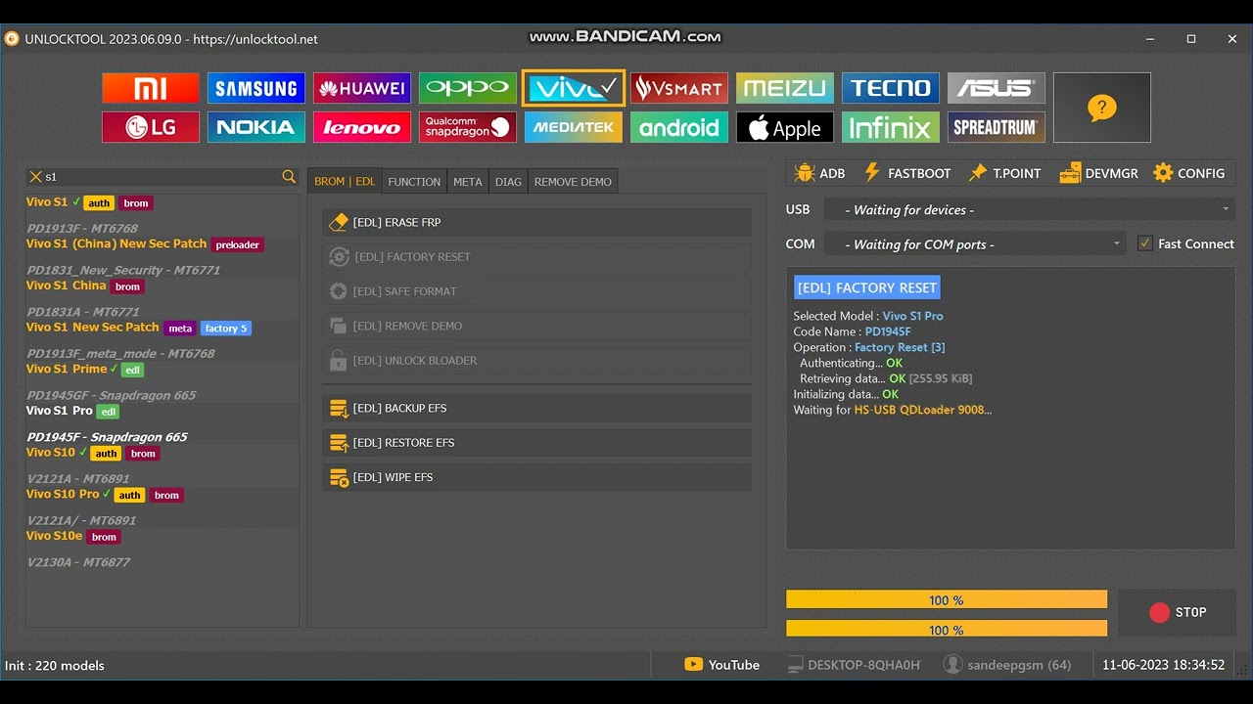Image resolution: width=1253 pixels, height=704 pixels.
Task: Select the Huawei brand icon
Action: 362,88
